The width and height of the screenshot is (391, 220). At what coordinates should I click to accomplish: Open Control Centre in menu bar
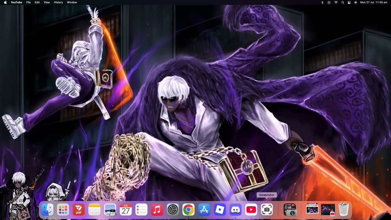[349, 2]
